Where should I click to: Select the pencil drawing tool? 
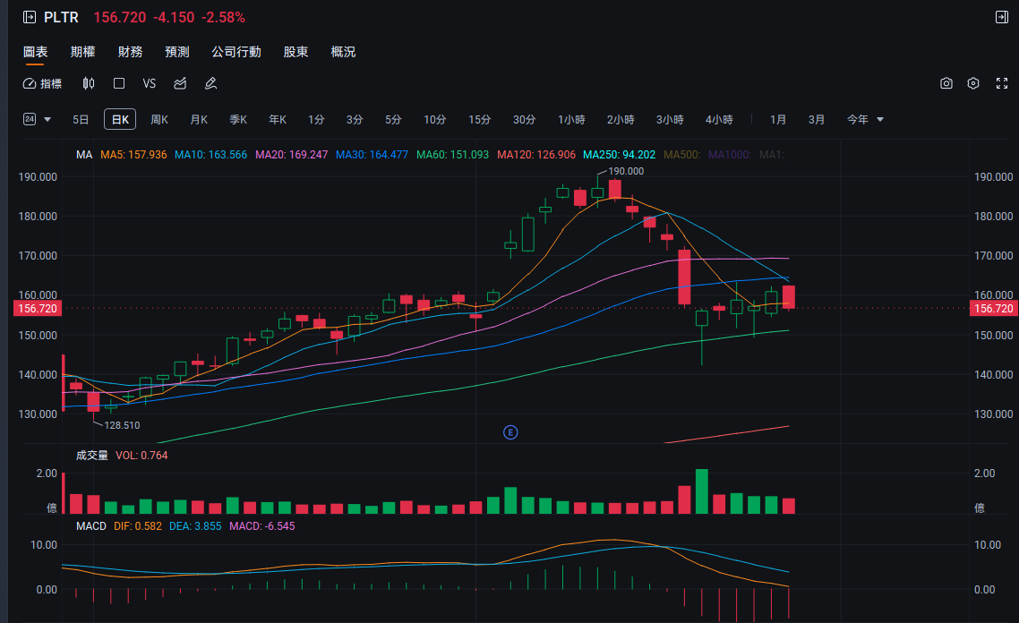(210, 83)
